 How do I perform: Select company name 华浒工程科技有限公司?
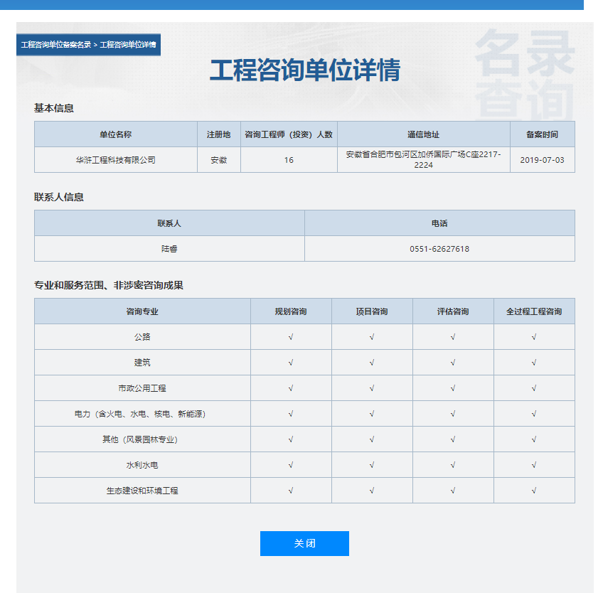coord(116,160)
